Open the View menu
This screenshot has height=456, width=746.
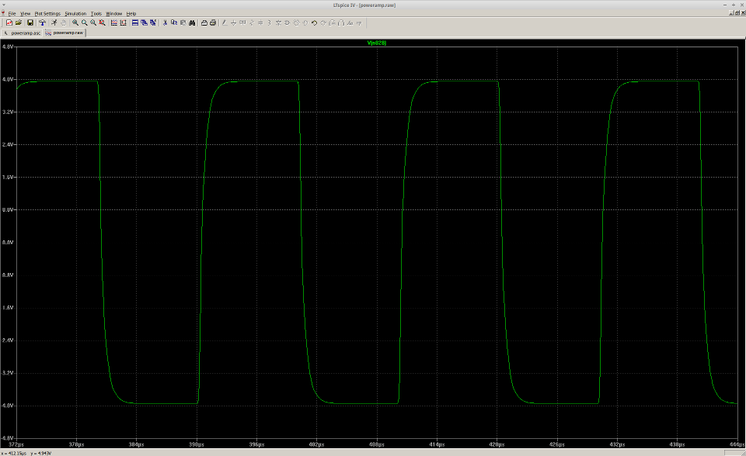tap(25, 13)
